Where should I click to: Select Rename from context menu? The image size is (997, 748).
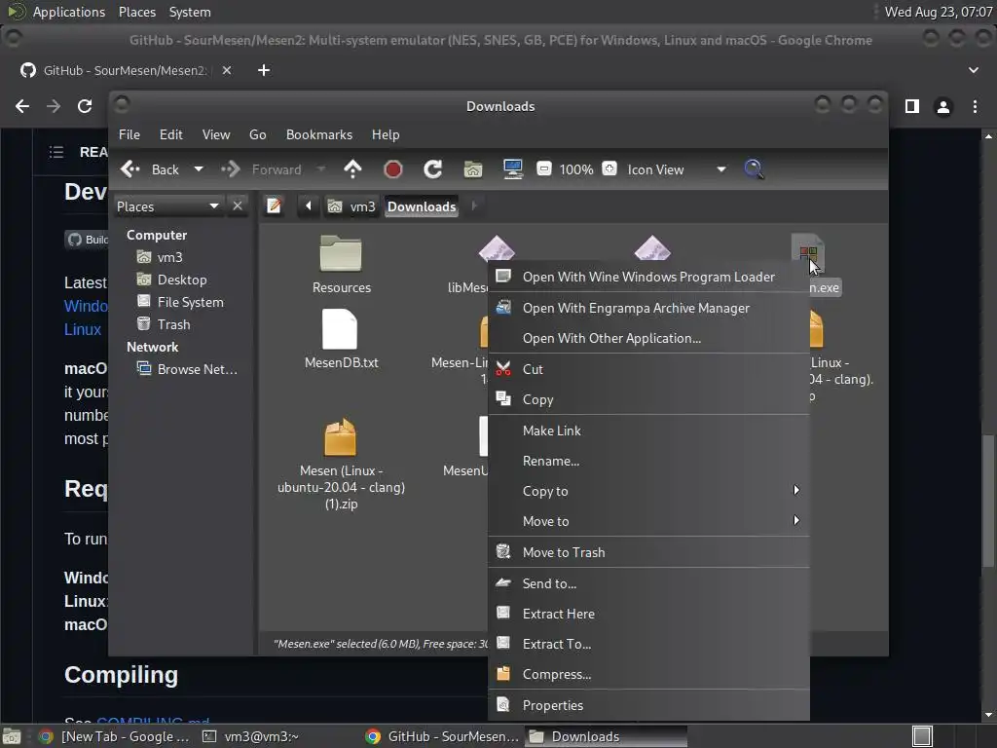pyautogui.click(x=648, y=461)
